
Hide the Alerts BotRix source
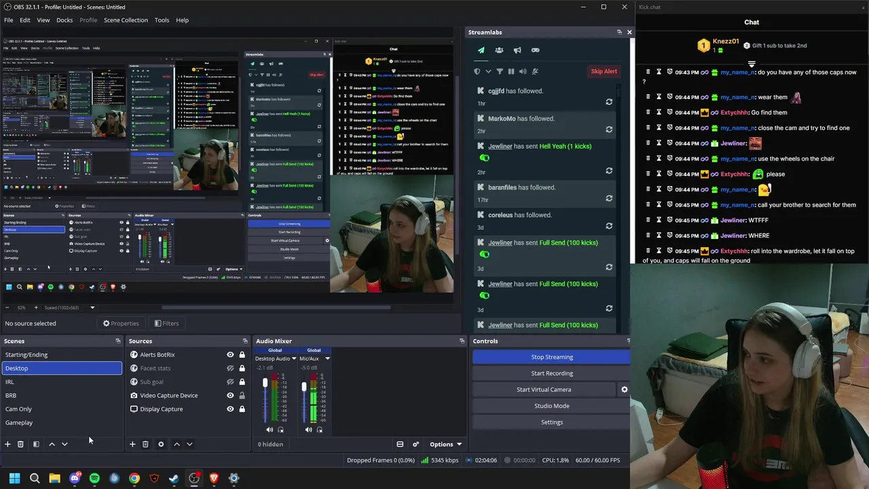[230, 355]
